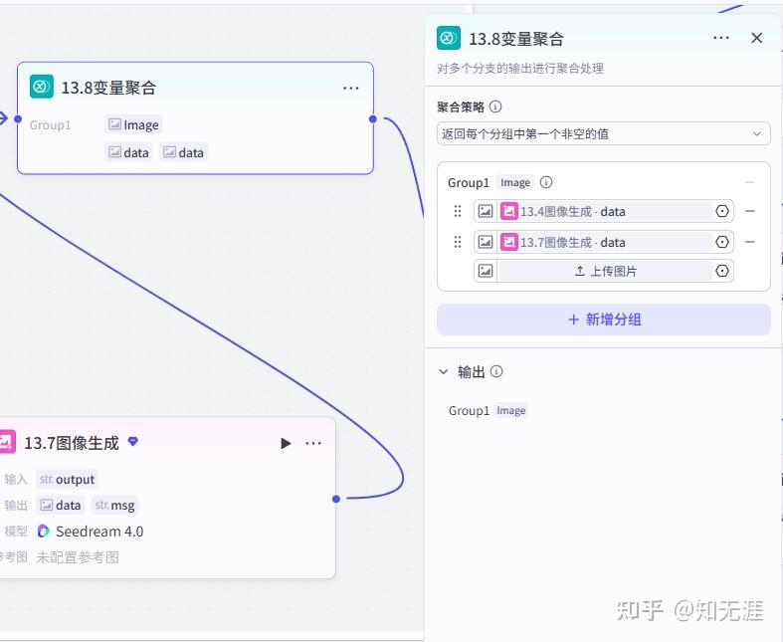Open the 13.7图像生成 node options menu

[313, 443]
